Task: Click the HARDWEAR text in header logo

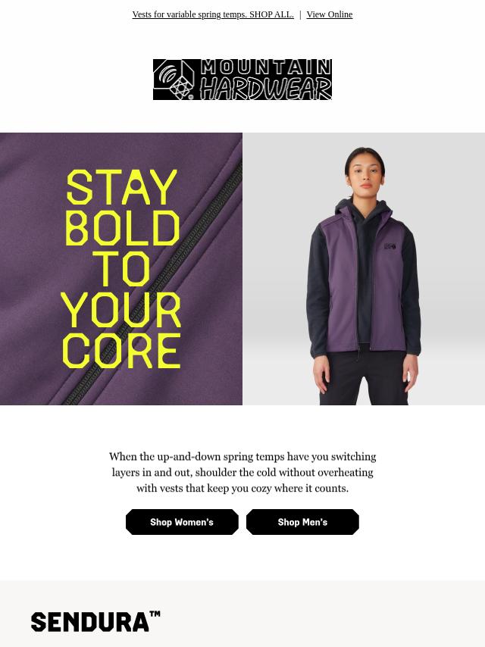Action: 266,89
